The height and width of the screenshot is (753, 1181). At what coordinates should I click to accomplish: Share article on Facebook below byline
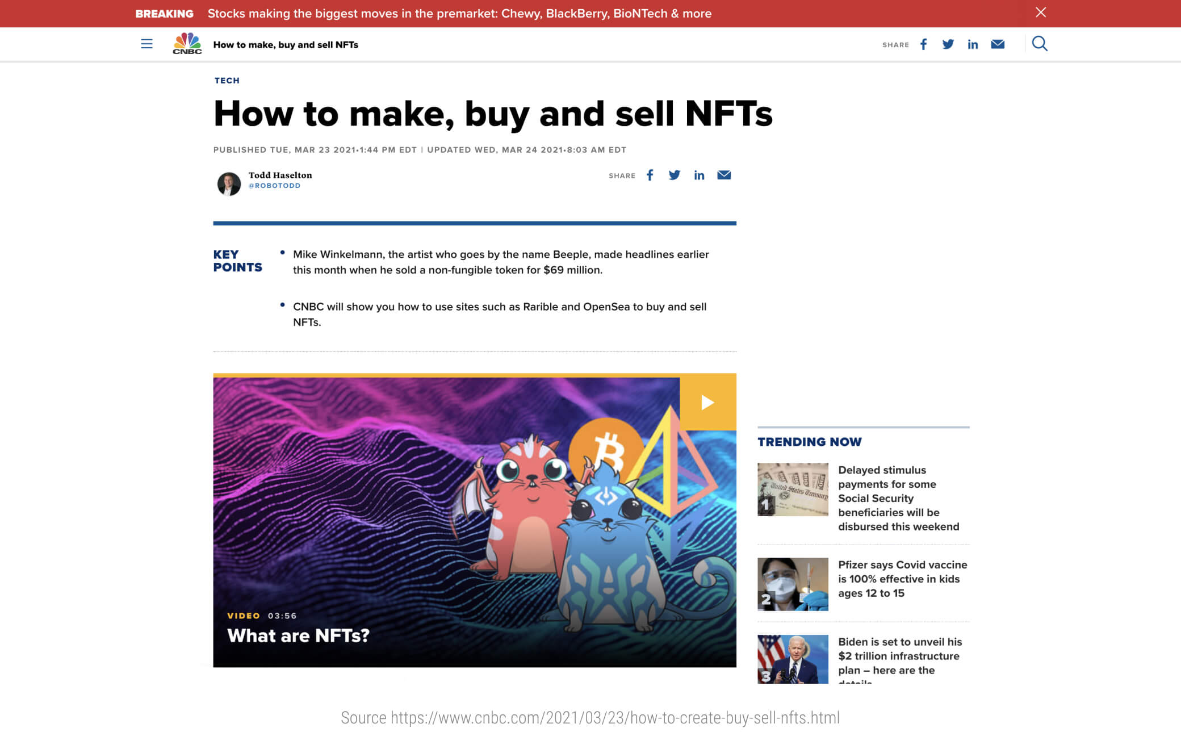click(x=650, y=175)
